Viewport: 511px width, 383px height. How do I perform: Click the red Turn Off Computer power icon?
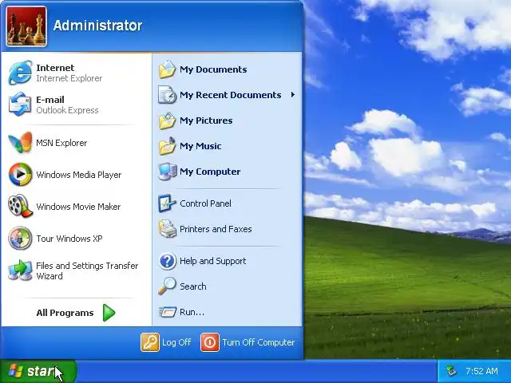210,342
